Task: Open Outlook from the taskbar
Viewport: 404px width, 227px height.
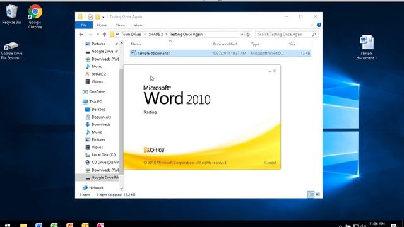Action: [x=85, y=225]
